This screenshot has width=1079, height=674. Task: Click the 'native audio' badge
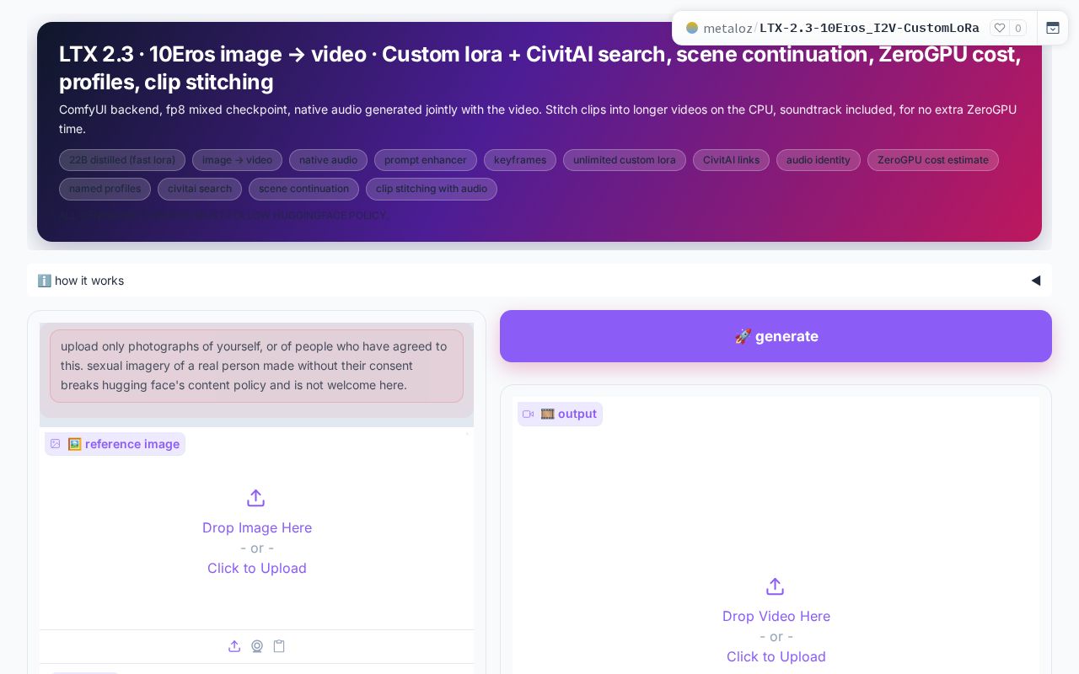329,160
